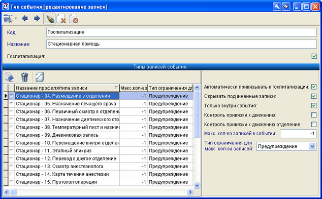
Task: Select row Стационар - 06. Первичный осмотр
Action: (x=99, y=111)
